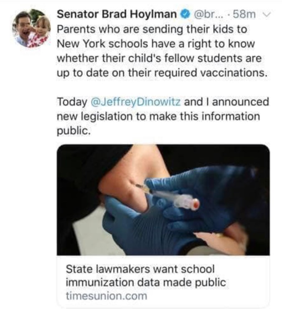The image size is (282, 309).
Task: Open Senator Brad Hoylman's profile picture
Action: (x=33, y=29)
